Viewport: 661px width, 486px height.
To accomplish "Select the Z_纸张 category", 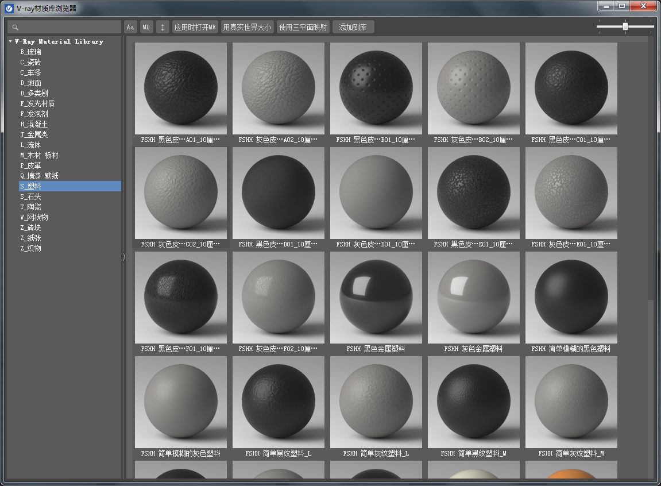I will tap(31, 238).
